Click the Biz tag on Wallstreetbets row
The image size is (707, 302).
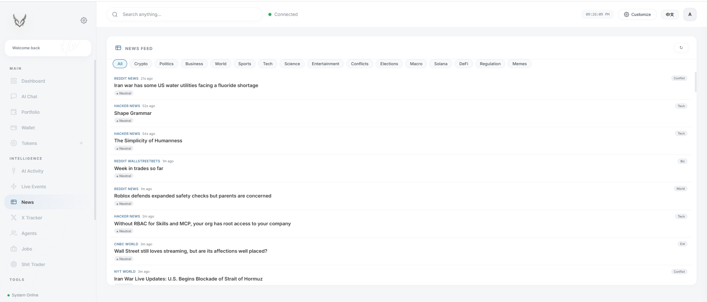coord(683,161)
